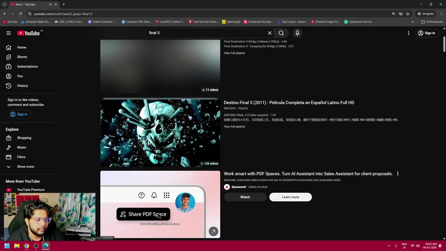
Task: Open Subscriptions in the sidebar
Action: [x=28, y=66]
